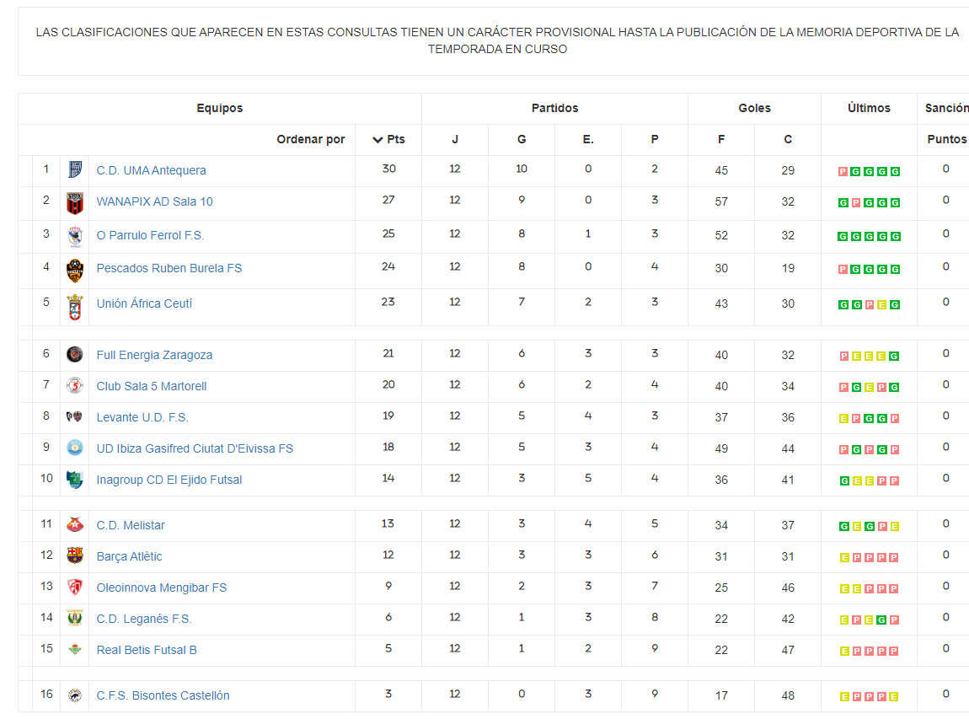Image resolution: width=969 pixels, height=719 pixels.
Task: Click the Oleoinnova Mengibar FS crest
Action: [x=75, y=587]
